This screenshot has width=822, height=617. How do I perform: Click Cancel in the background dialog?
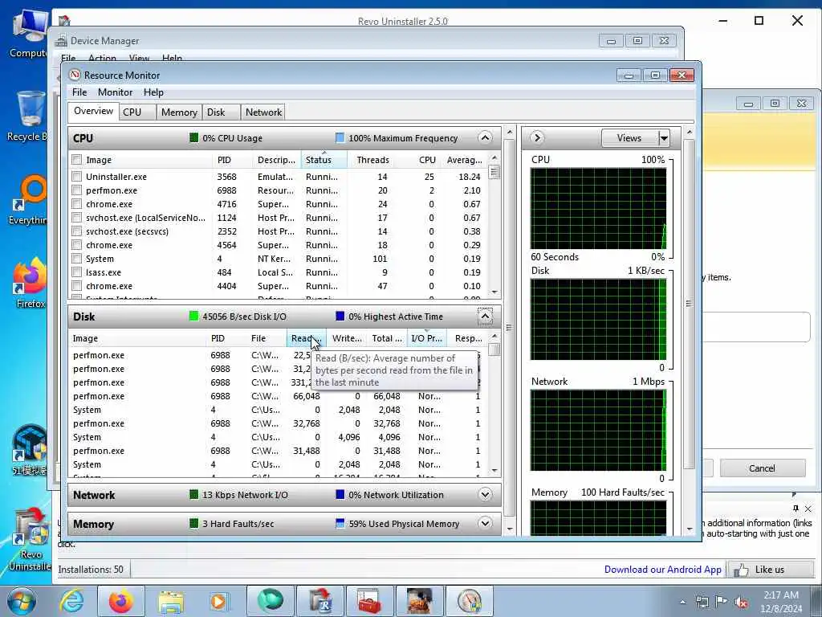point(763,468)
